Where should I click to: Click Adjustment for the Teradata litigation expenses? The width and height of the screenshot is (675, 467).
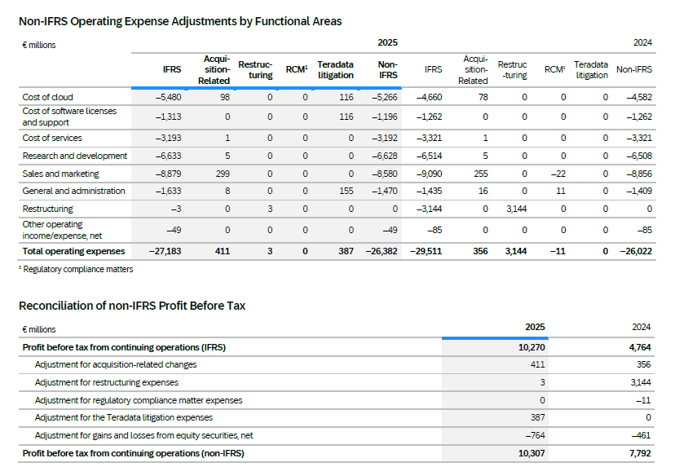coord(123,417)
